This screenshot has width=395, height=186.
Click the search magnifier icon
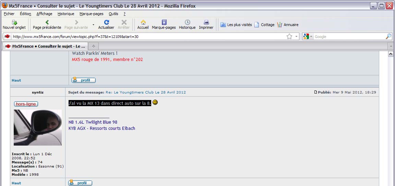(x=388, y=37)
